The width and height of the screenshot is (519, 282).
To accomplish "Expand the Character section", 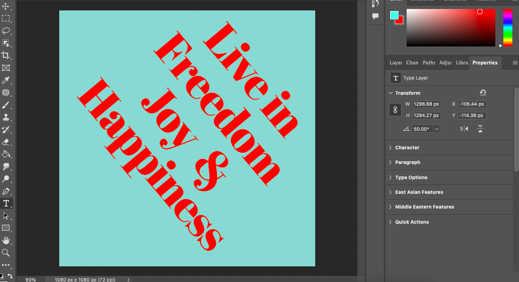I will coord(407,147).
